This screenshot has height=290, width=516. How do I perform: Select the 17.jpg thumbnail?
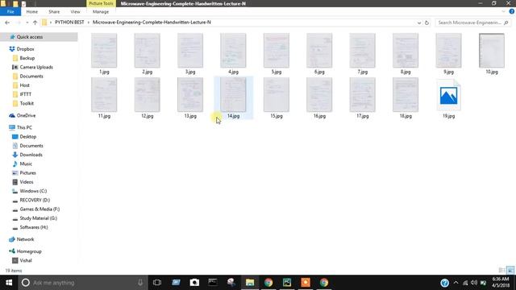pyautogui.click(x=362, y=95)
